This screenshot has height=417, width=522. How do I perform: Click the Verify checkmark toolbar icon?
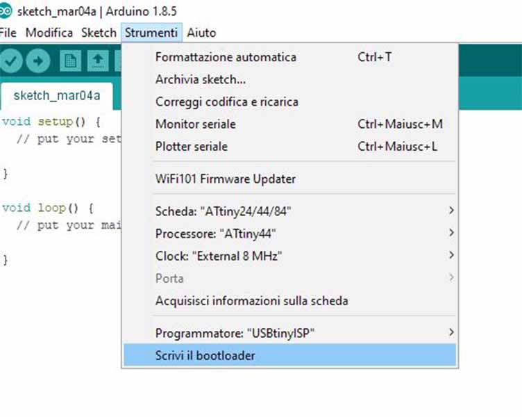(x=11, y=60)
